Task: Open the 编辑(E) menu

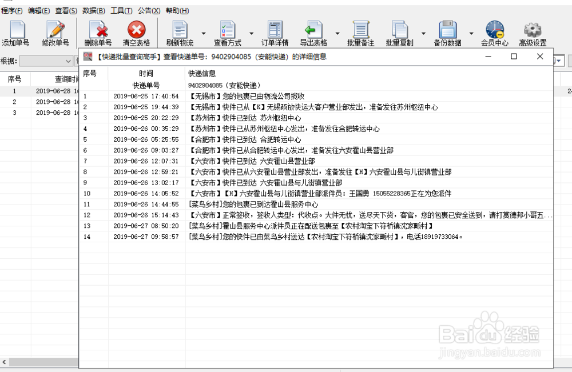Action: tap(39, 10)
